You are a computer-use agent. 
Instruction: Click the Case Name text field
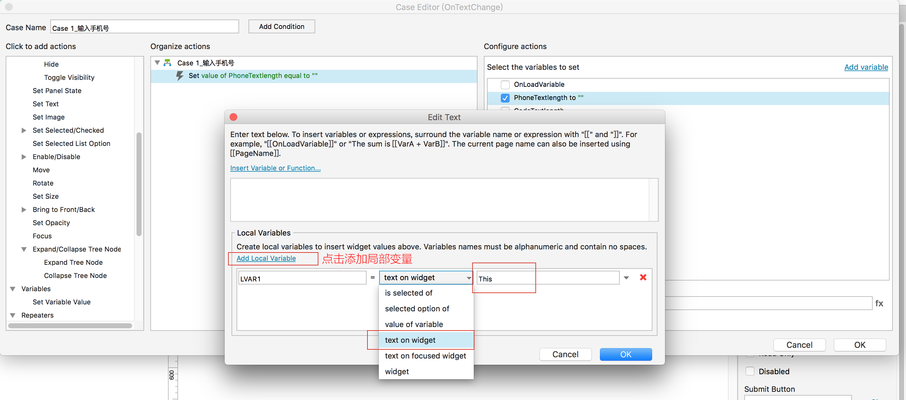144,27
